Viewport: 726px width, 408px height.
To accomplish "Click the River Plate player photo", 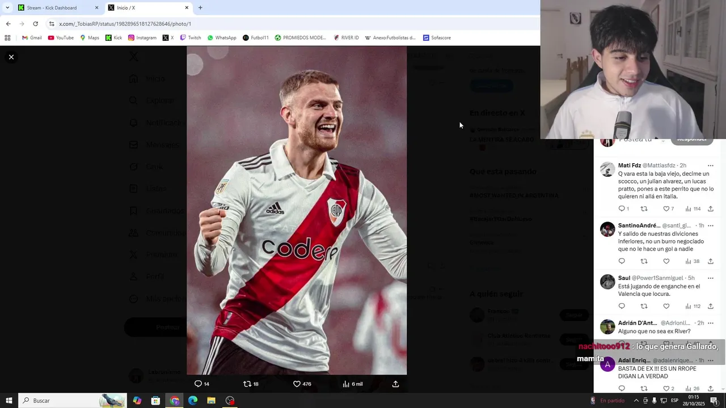I will (297, 210).
